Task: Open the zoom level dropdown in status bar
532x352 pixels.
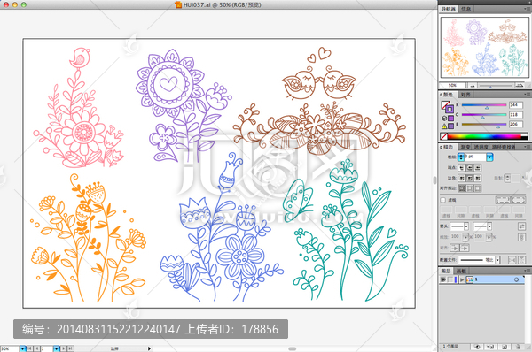Action: [22, 348]
